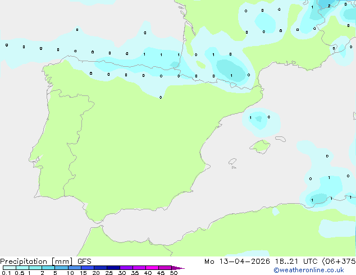Click the '0.5' legend scale label
The height and width of the screenshot is (275, 356).
click(20, 273)
